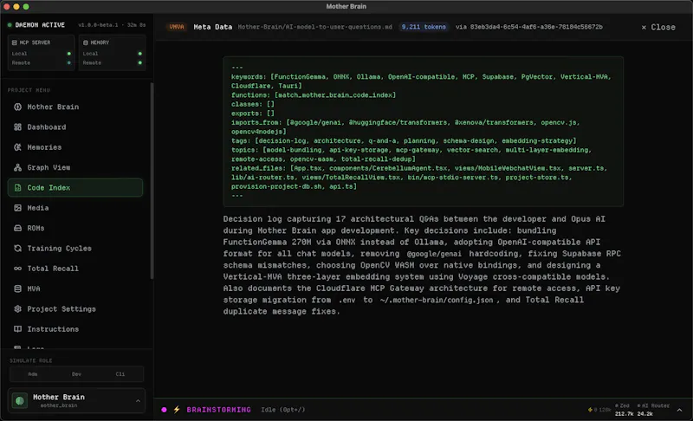Click the tags line in metadata block

coord(404,141)
